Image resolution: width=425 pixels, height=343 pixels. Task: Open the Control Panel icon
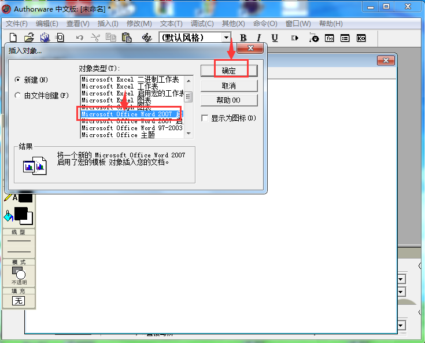(314, 38)
